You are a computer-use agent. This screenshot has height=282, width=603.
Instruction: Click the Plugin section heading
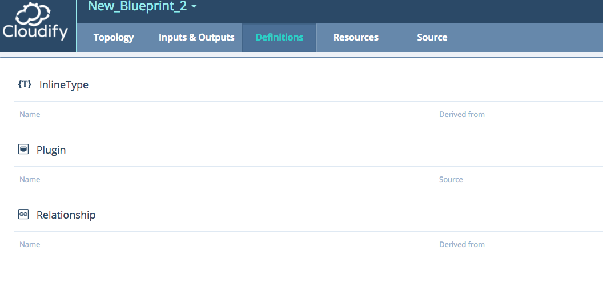pos(51,150)
